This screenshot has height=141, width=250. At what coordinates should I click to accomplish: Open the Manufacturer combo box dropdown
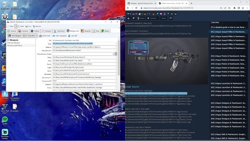tap(116, 51)
